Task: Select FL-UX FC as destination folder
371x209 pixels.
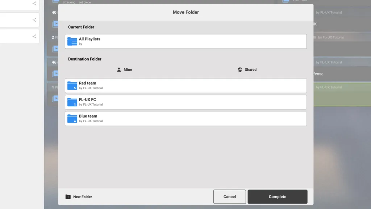Action: tap(186, 102)
